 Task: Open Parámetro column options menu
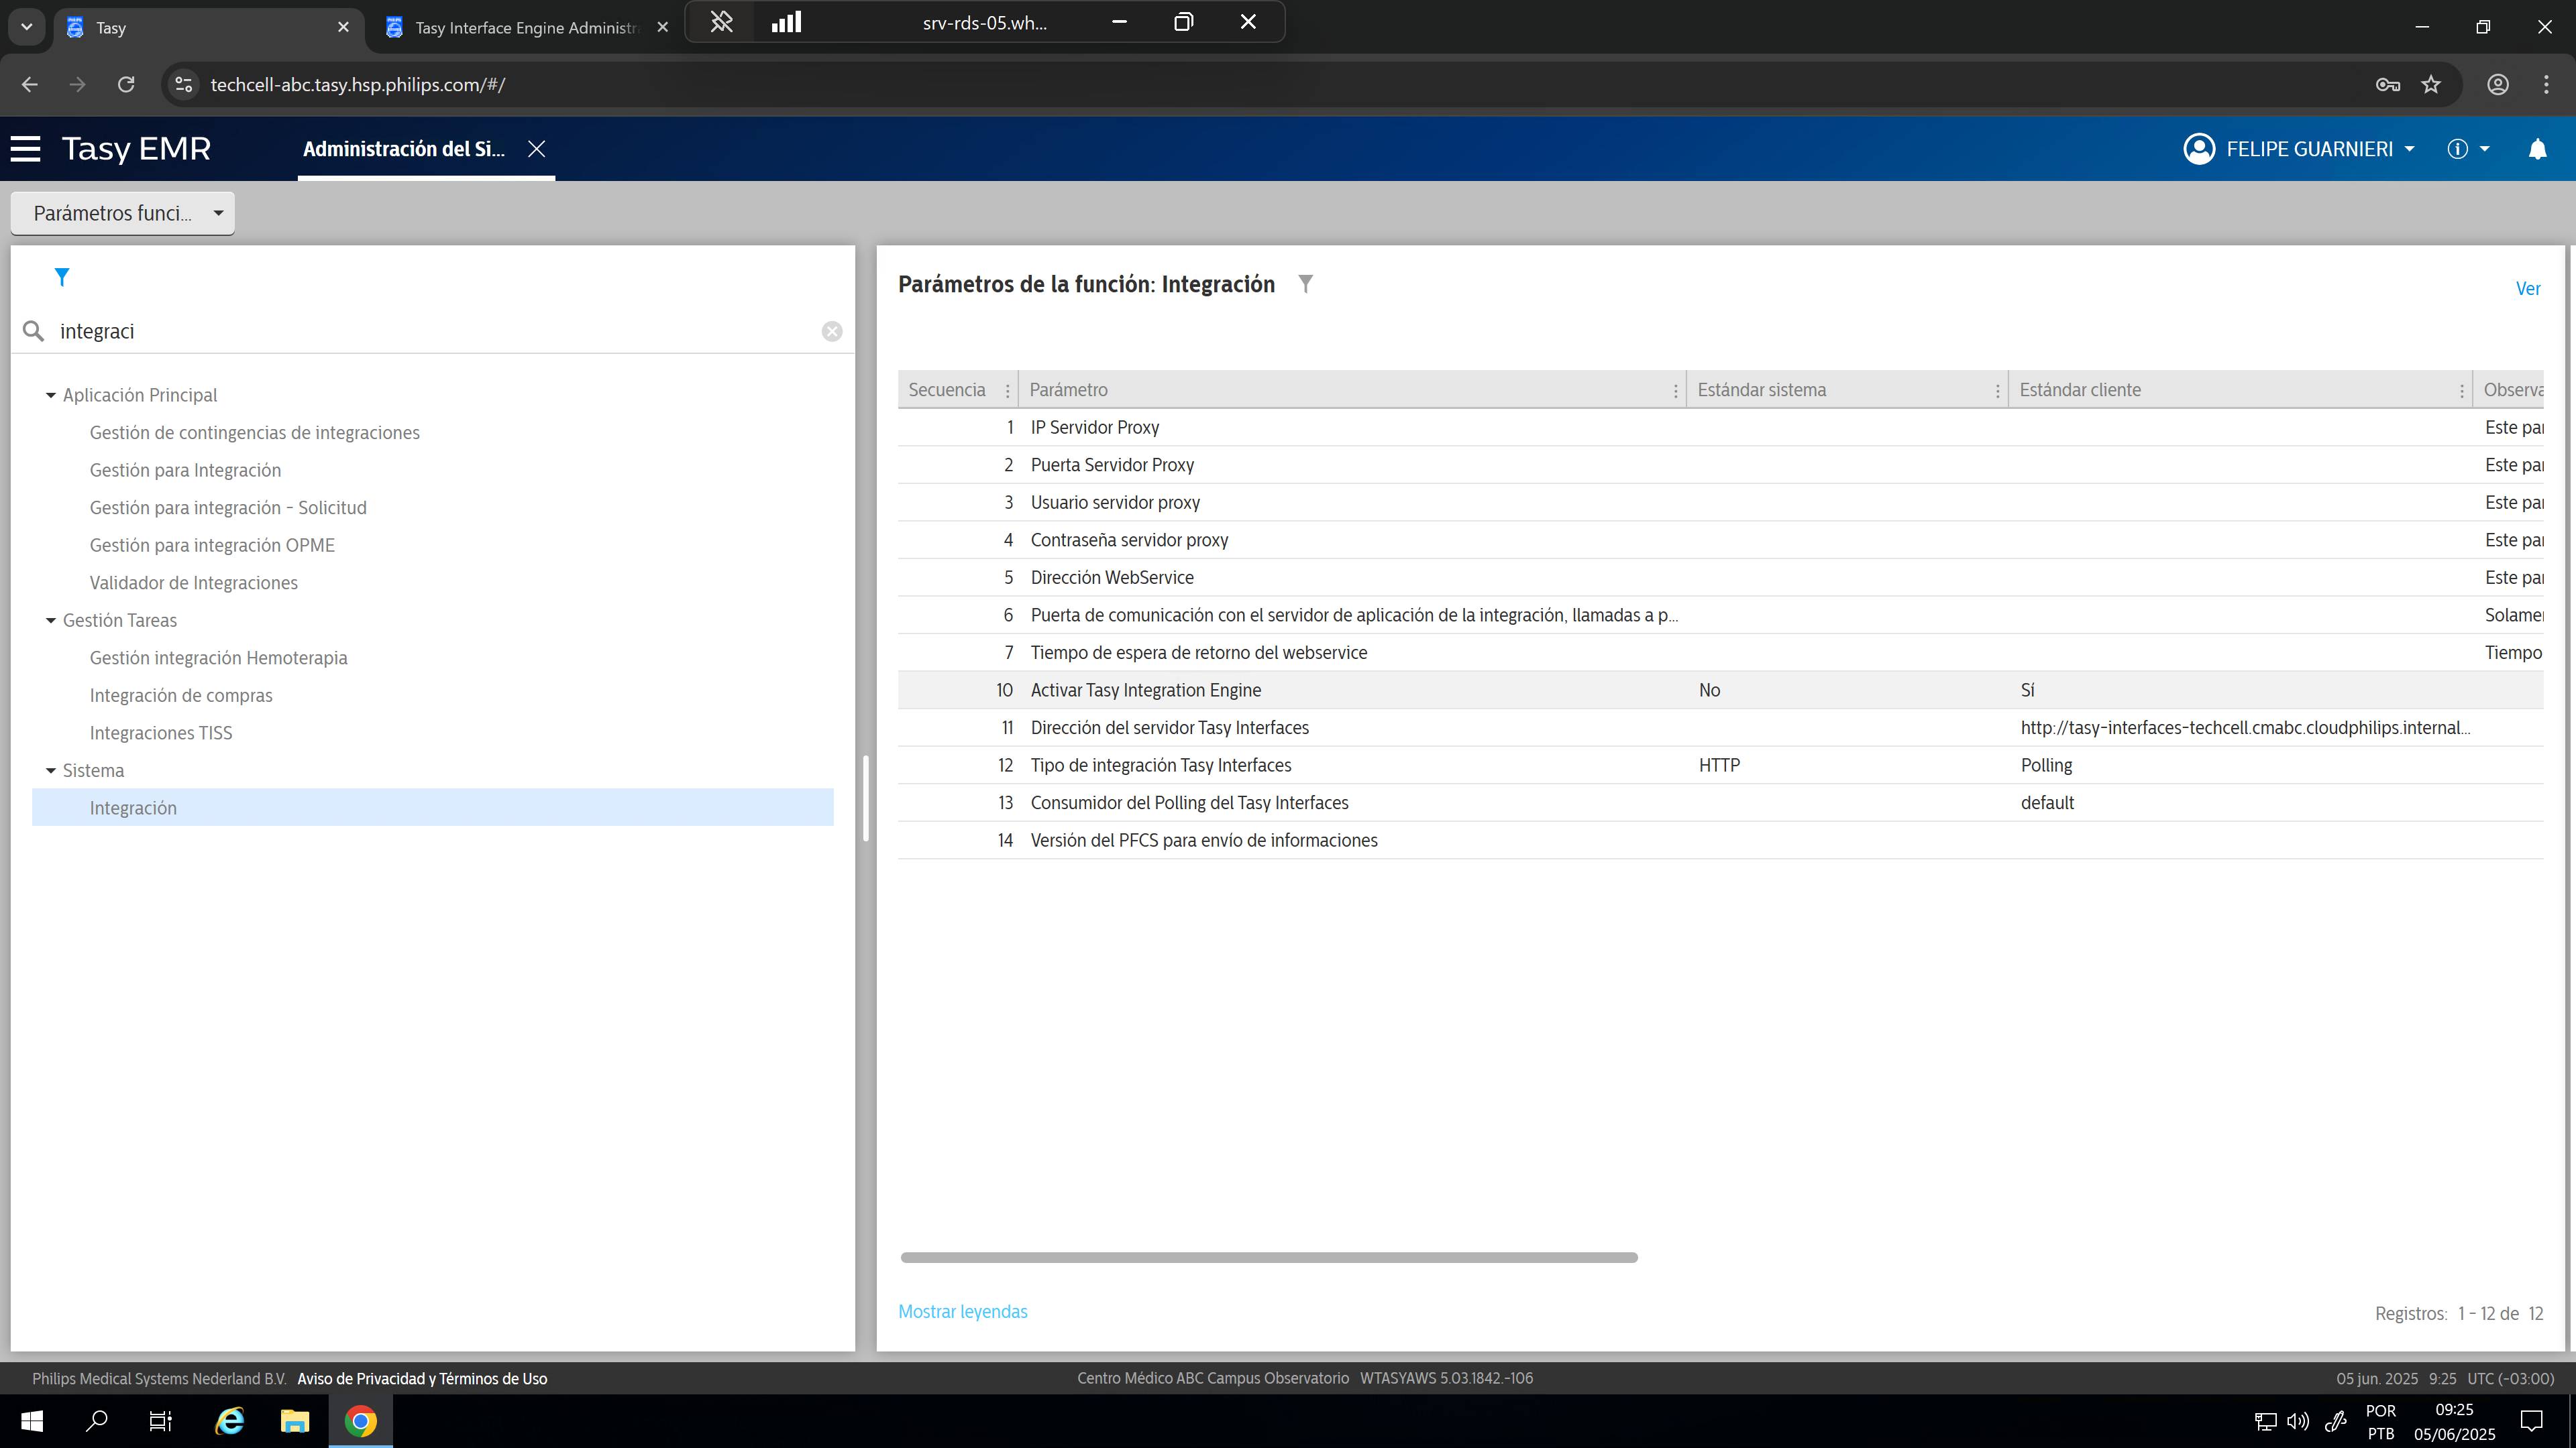pyautogui.click(x=1675, y=391)
